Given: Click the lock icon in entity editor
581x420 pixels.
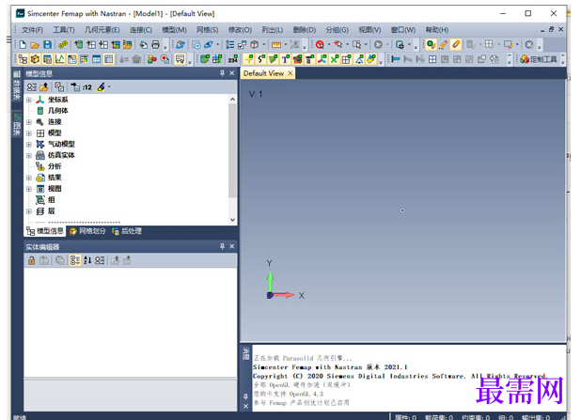Looking at the screenshot, I should coord(32,260).
